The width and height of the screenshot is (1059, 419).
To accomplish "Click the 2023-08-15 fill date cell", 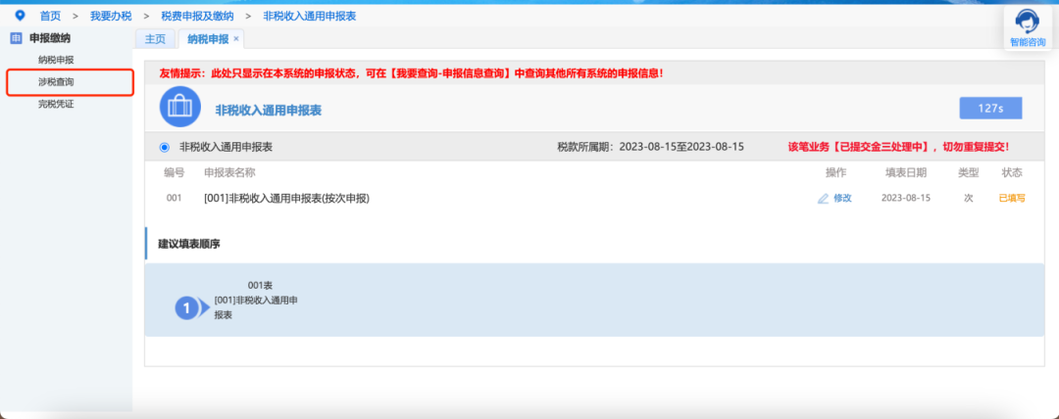I will pos(906,199).
